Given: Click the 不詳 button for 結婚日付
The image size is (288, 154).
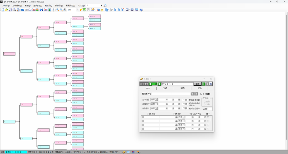Looking at the screenshot, I should 185,104.
